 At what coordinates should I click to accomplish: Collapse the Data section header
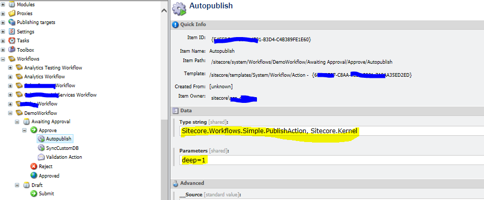click(x=327, y=111)
